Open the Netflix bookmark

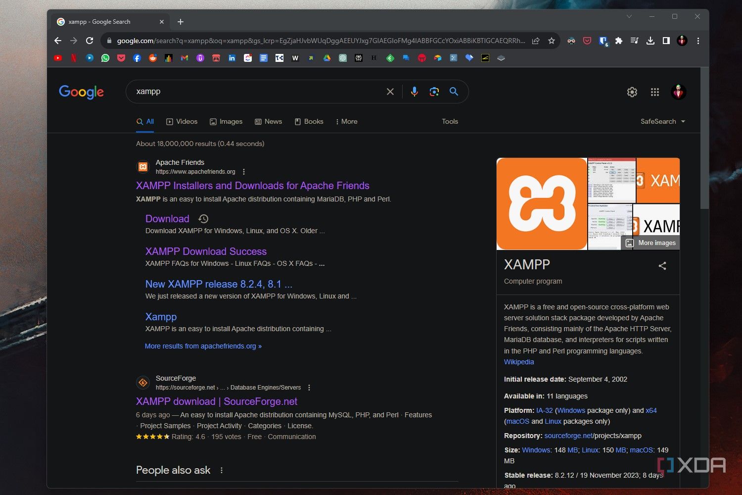[x=74, y=58]
